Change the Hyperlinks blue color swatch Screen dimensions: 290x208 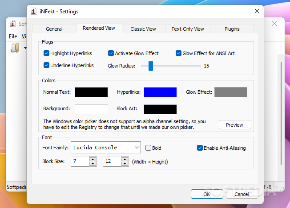(x=160, y=92)
